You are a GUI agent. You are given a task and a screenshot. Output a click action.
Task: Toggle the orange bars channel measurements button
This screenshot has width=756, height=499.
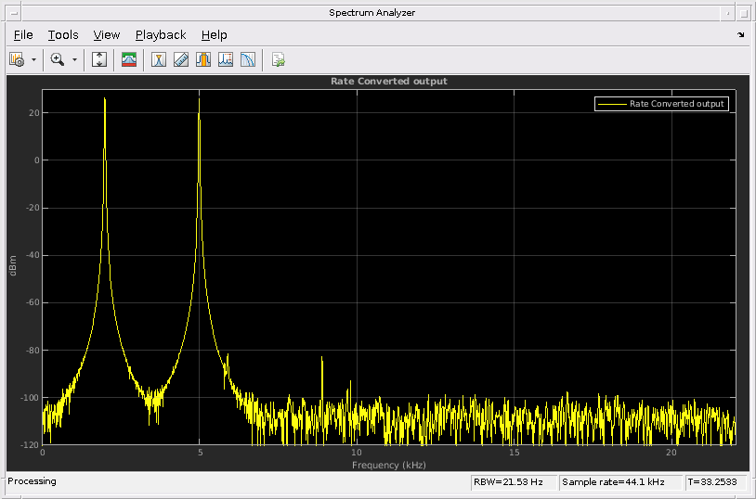203,59
